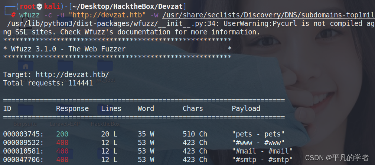Click the "510 Ch" chars value
The width and height of the screenshot is (375, 165).
195,134
